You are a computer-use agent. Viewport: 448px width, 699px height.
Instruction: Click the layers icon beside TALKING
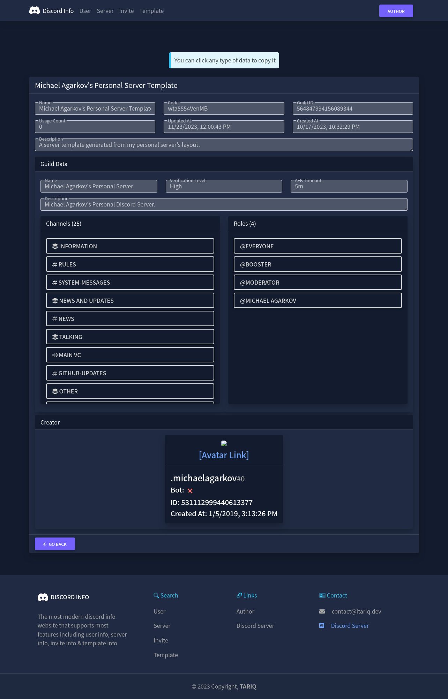[55, 337]
